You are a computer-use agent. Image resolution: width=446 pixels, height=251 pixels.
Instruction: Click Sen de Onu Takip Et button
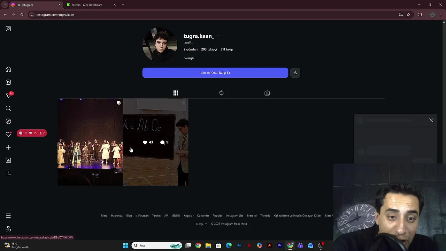coord(215,73)
